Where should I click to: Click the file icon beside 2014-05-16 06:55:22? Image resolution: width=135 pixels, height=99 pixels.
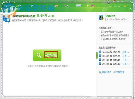pyautogui.click(x=100, y=55)
